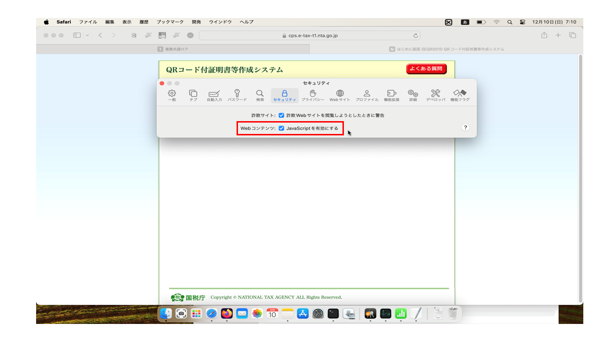Expand the sidebar dropdown chevron in Safari toolbar
This screenshot has height=342, width=608.
[87, 36]
